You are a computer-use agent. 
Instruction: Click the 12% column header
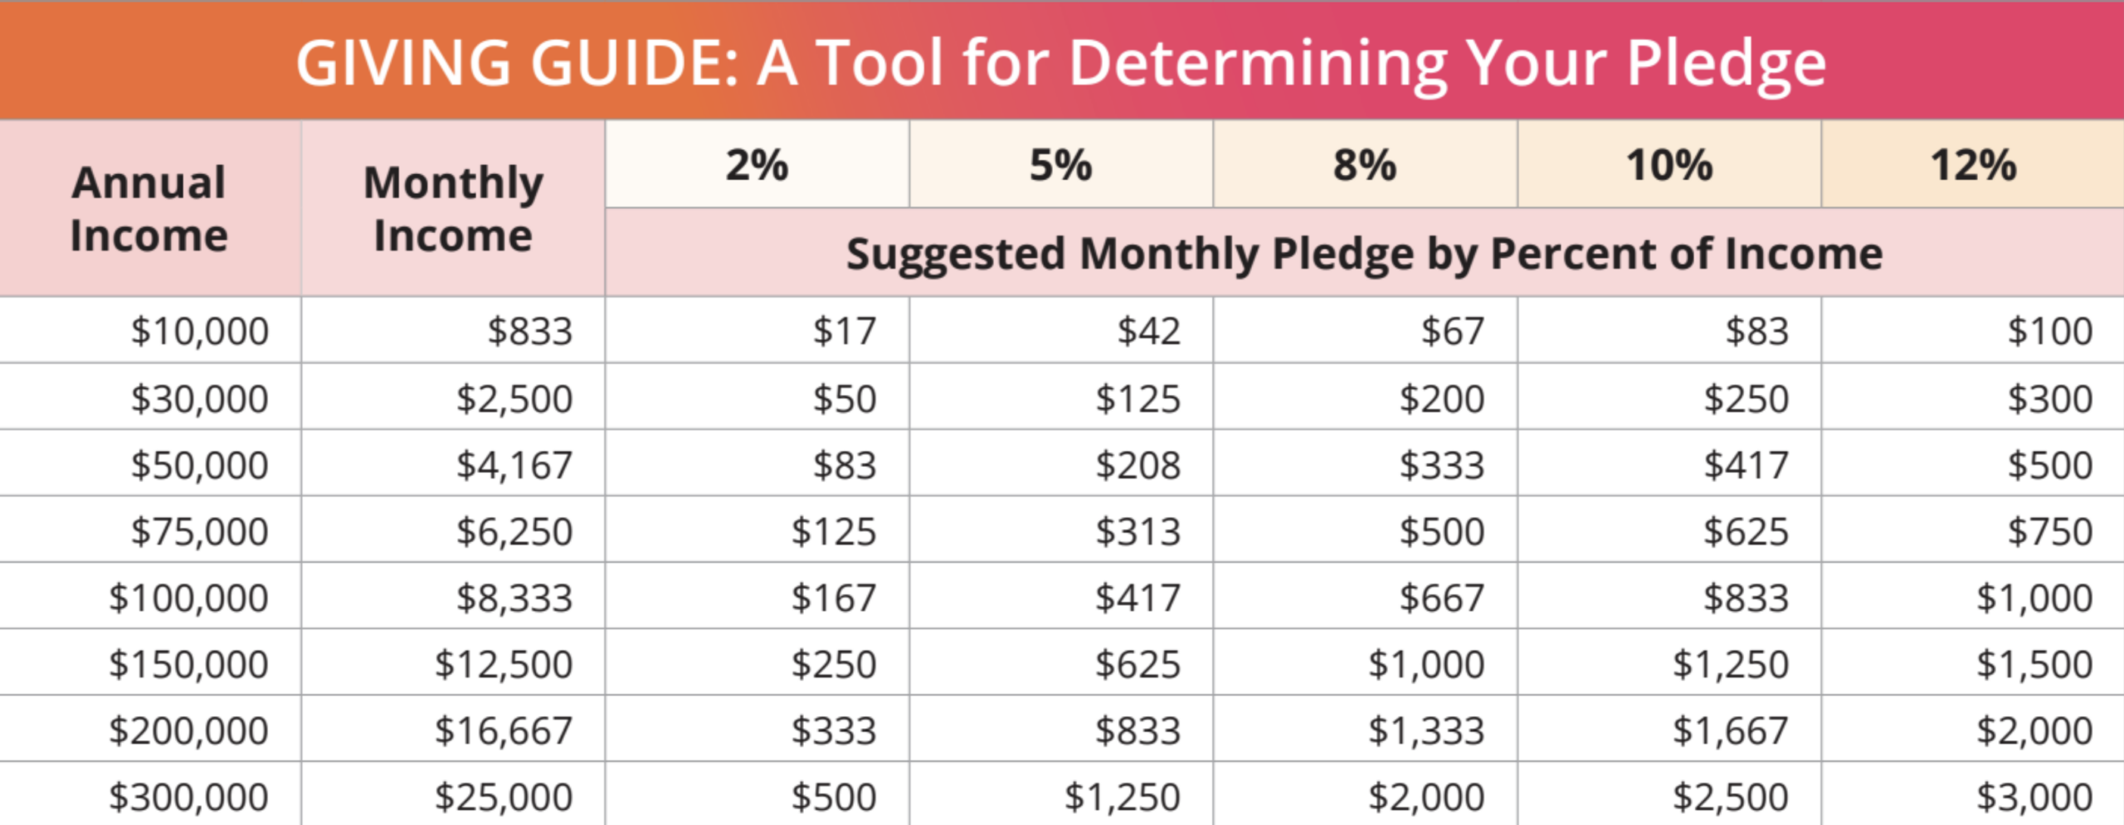pyautogui.click(x=1973, y=165)
